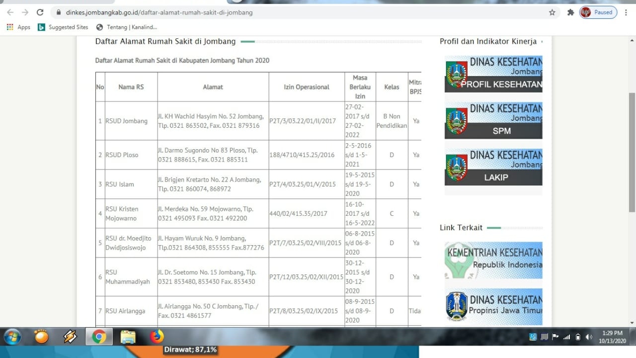Open Suggested Sites bookmark
Image resolution: width=636 pixels, height=358 pixels.
63,27
